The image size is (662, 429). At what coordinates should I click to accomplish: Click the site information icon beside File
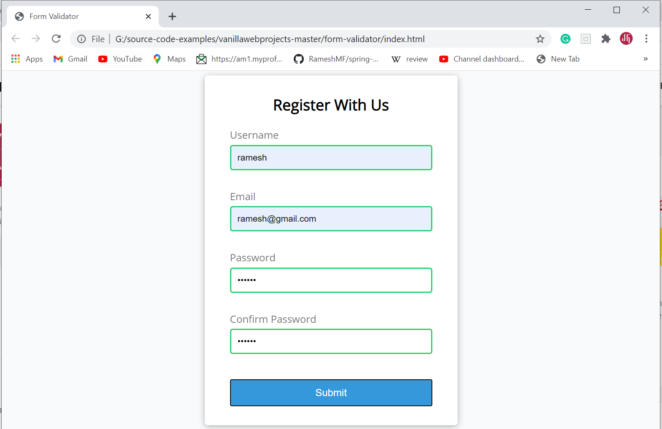(x=81, y=39)
